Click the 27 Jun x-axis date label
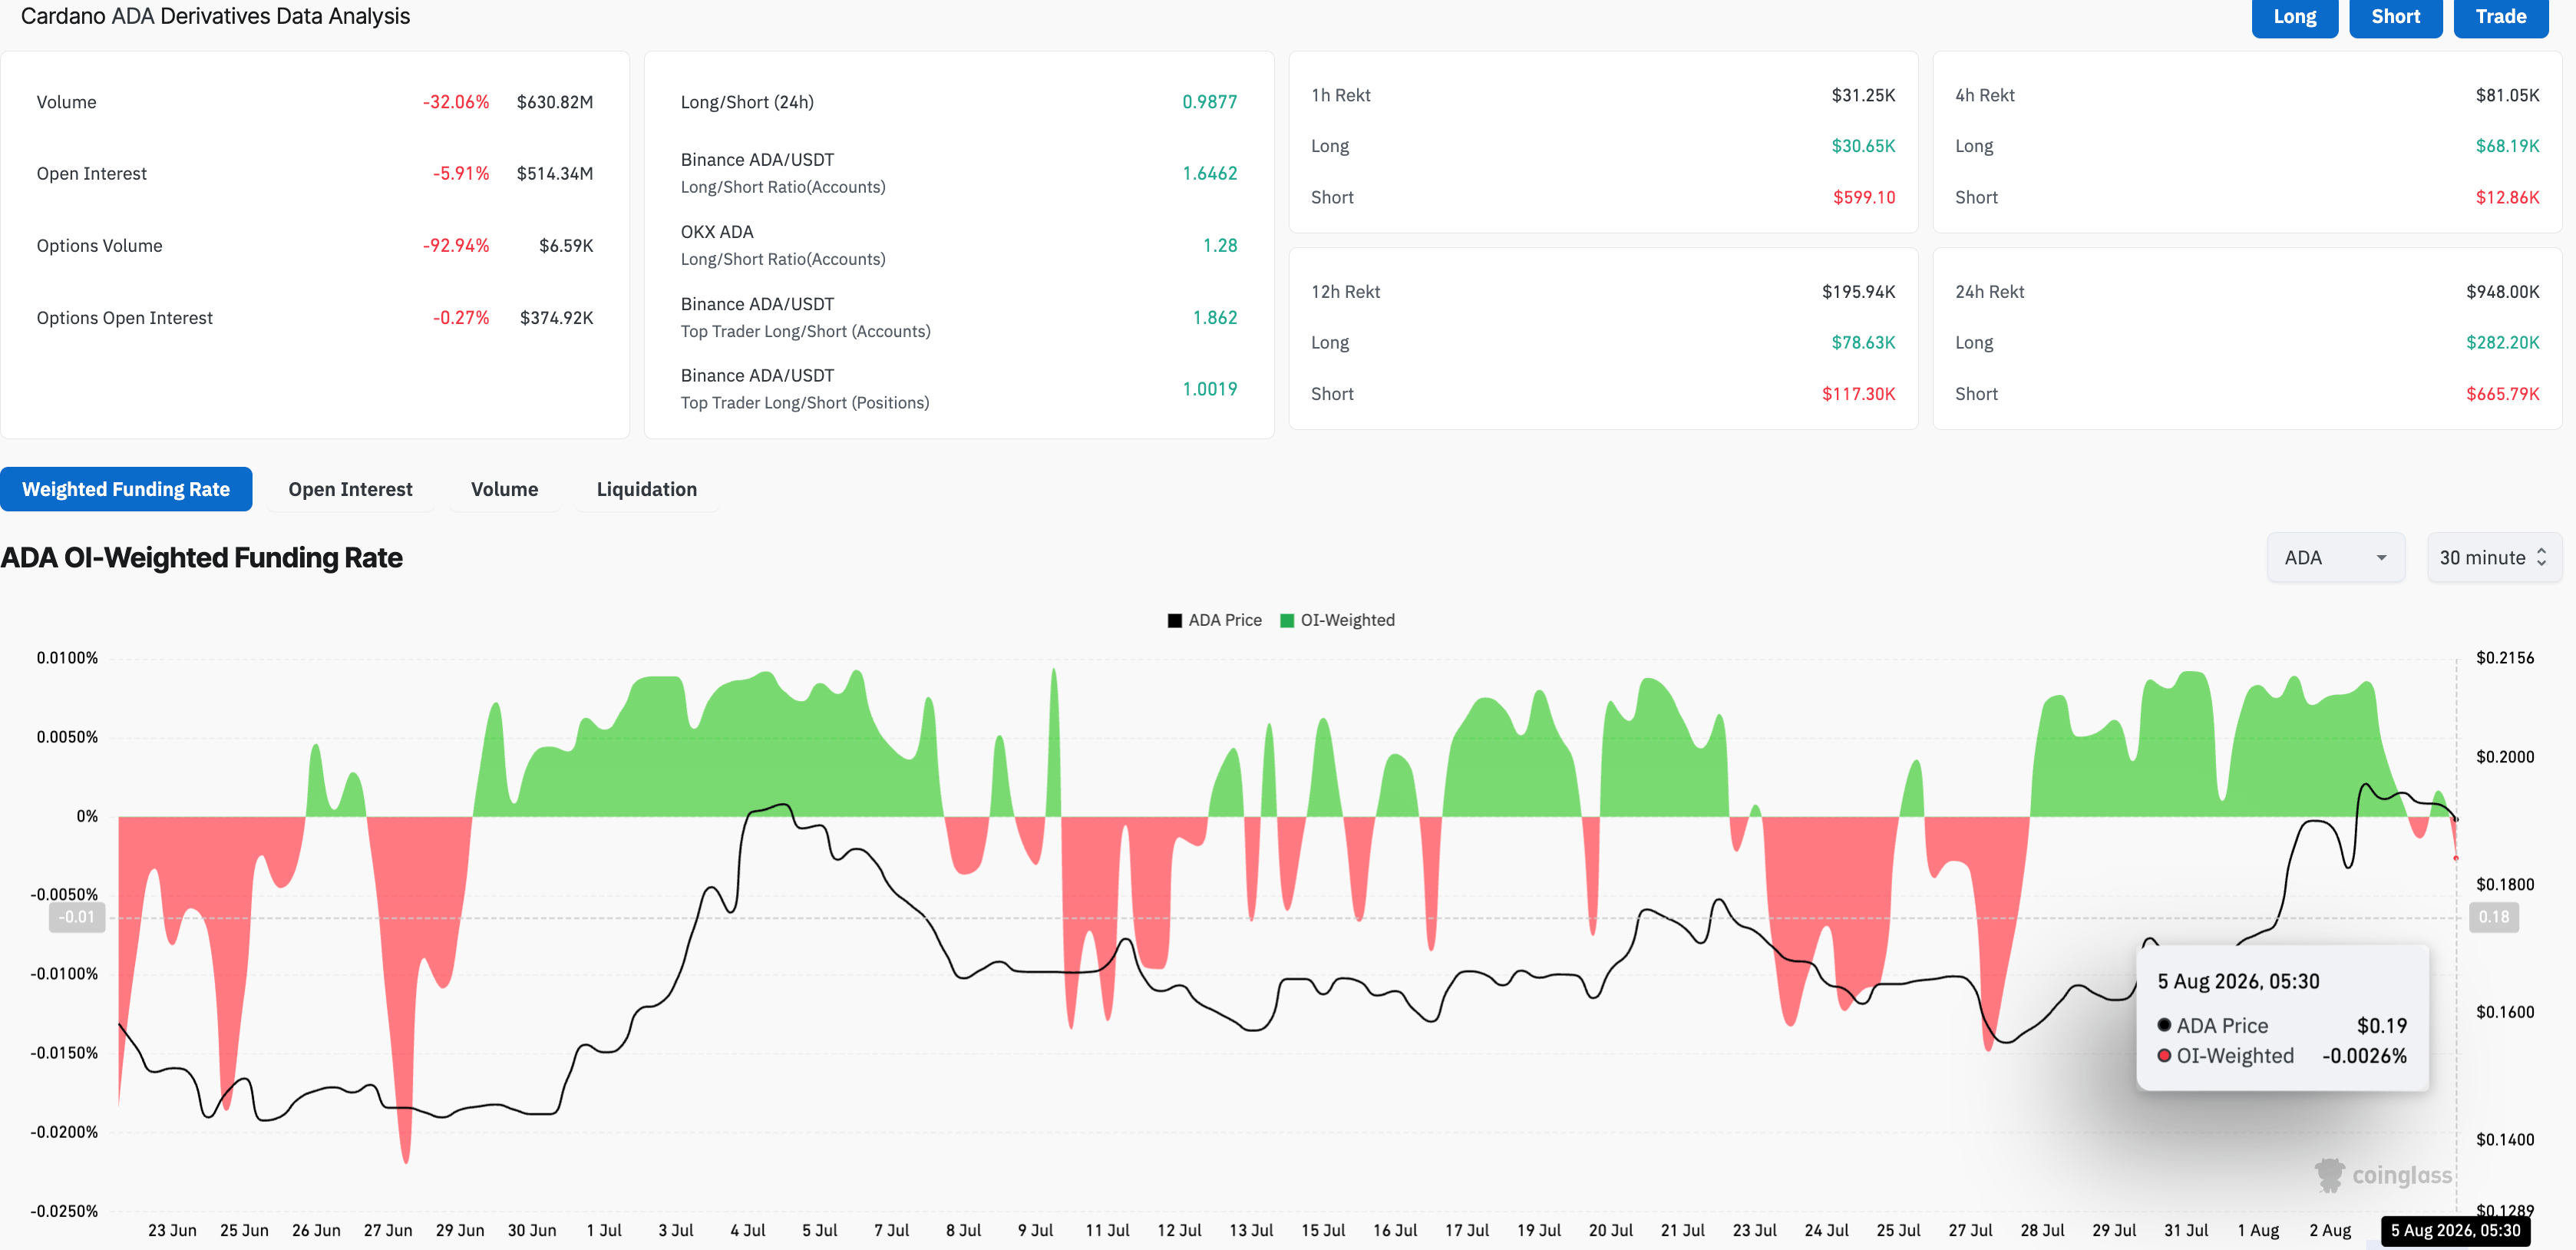Screen dimensions: 2576x1250 [388, 1231]
